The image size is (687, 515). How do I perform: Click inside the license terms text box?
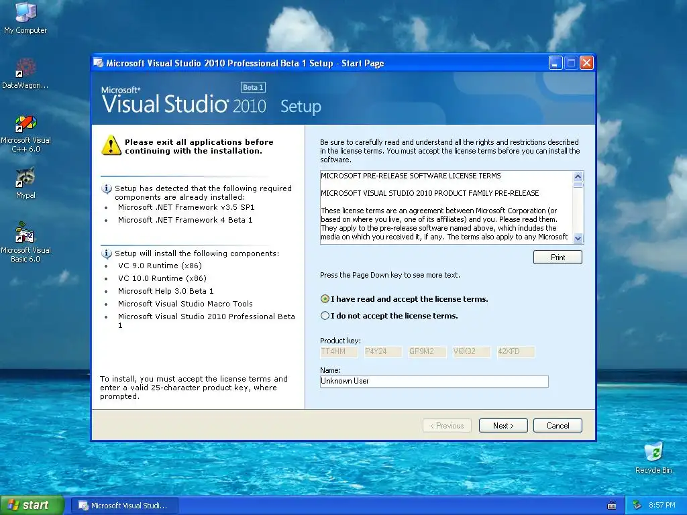coord(446,207)
